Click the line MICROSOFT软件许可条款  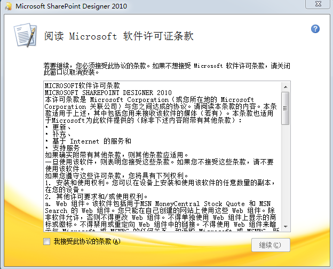click(82, 86)
